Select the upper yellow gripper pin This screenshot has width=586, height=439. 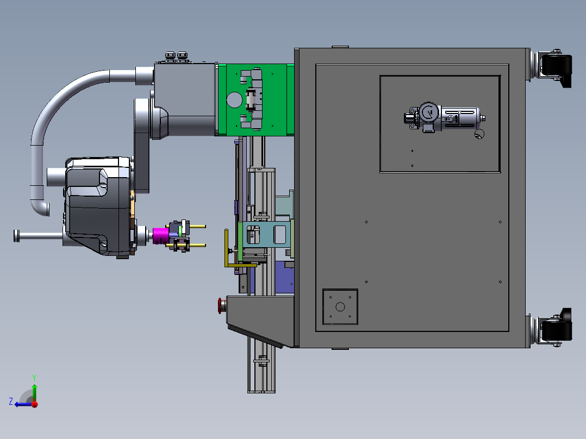click(x=198, y=227)
